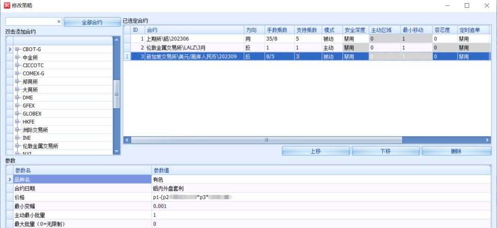Expand the GLOBEX tree node

tap(17, 113)
